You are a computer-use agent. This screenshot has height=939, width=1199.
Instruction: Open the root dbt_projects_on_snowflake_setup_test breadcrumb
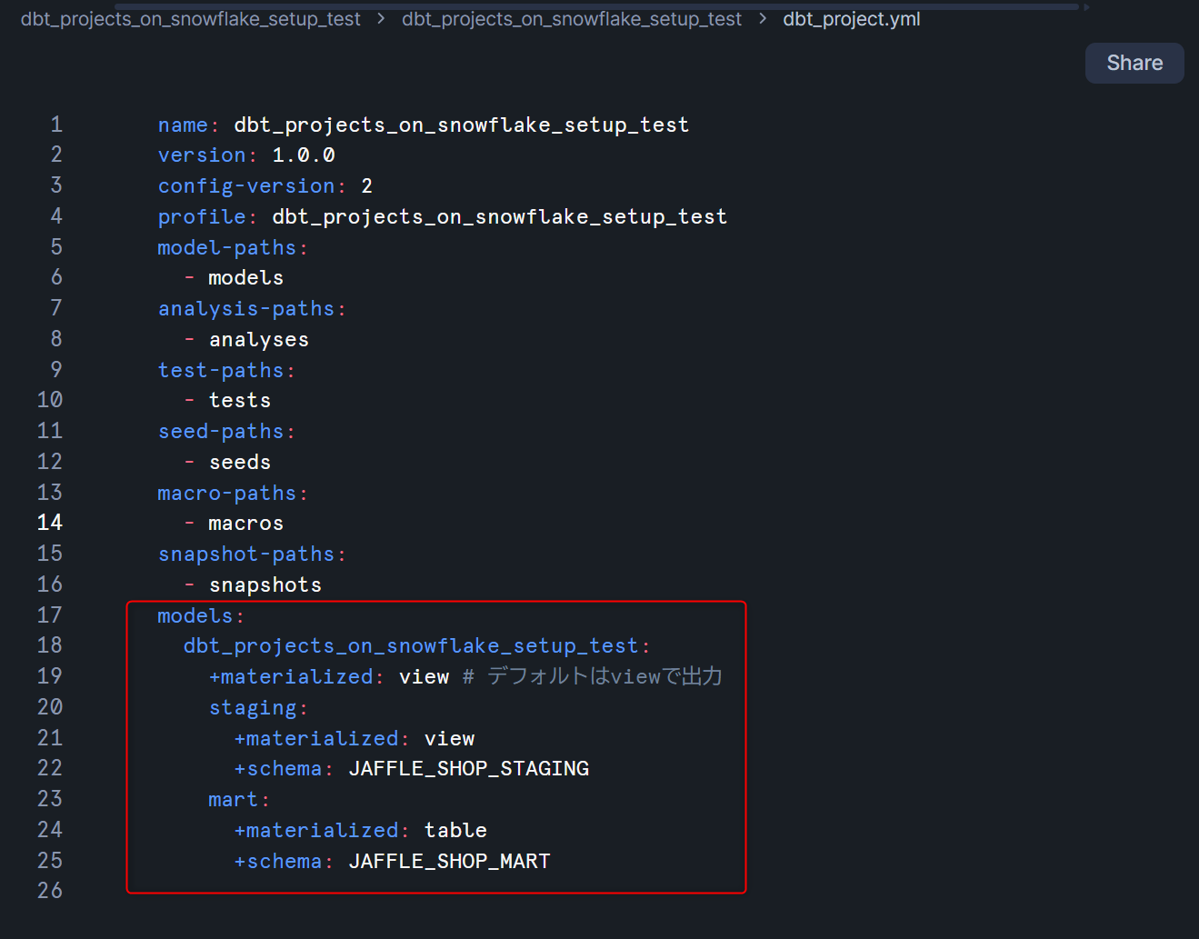[x=190, y=19]
